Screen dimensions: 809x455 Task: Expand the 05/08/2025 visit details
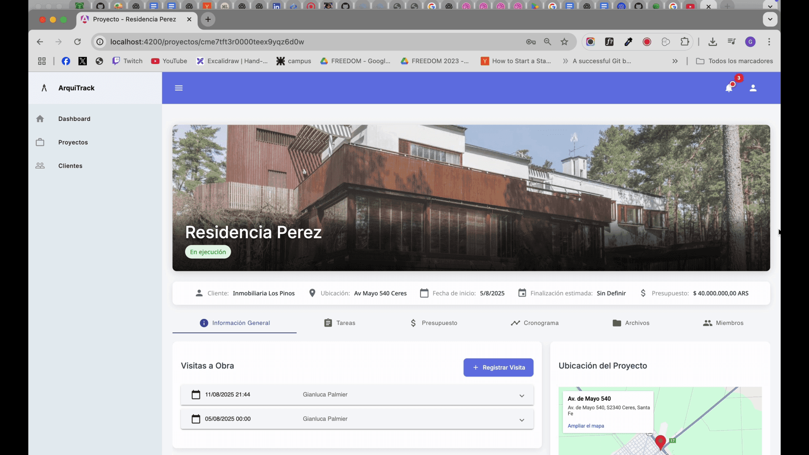tap(522, 420)
